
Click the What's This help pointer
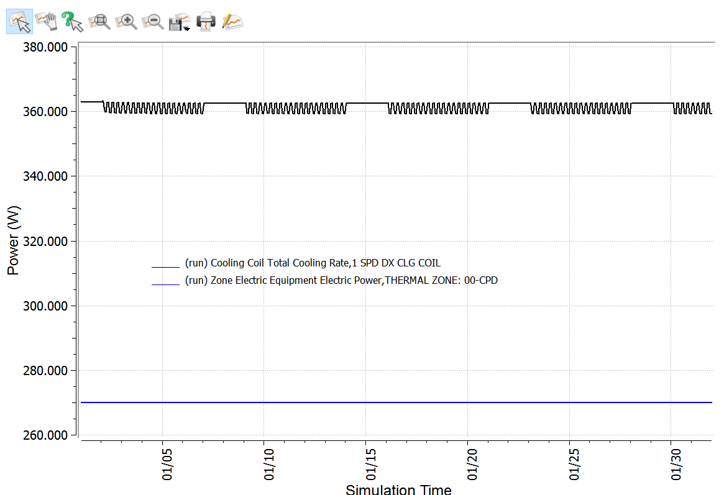coord(73,22)
